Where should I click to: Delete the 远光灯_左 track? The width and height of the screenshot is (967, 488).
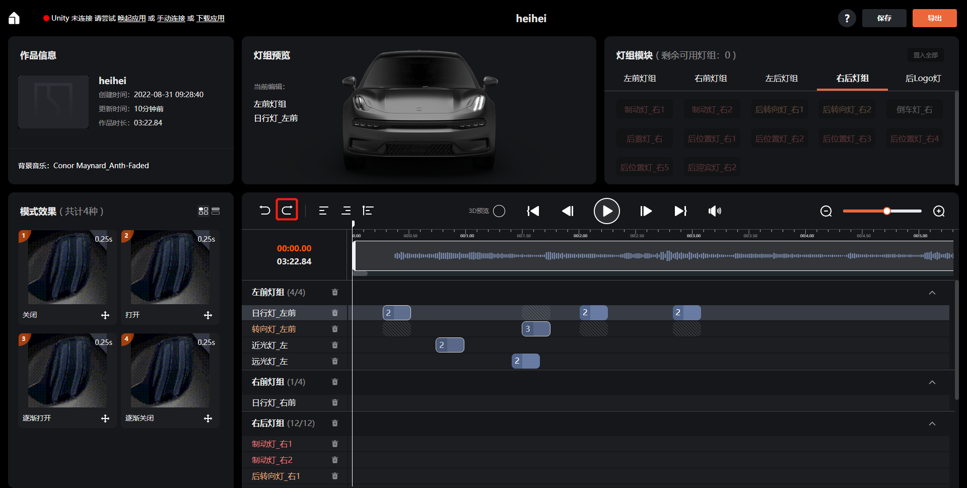click(335, 361)
